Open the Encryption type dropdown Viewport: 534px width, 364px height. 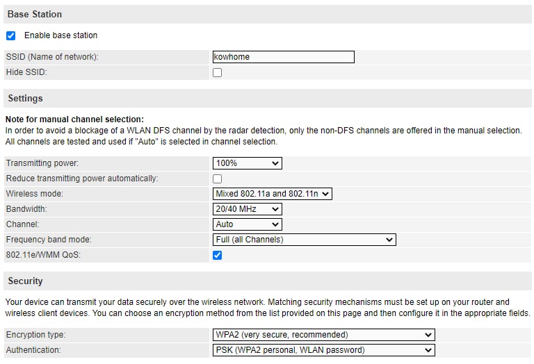tap(323, 335)
